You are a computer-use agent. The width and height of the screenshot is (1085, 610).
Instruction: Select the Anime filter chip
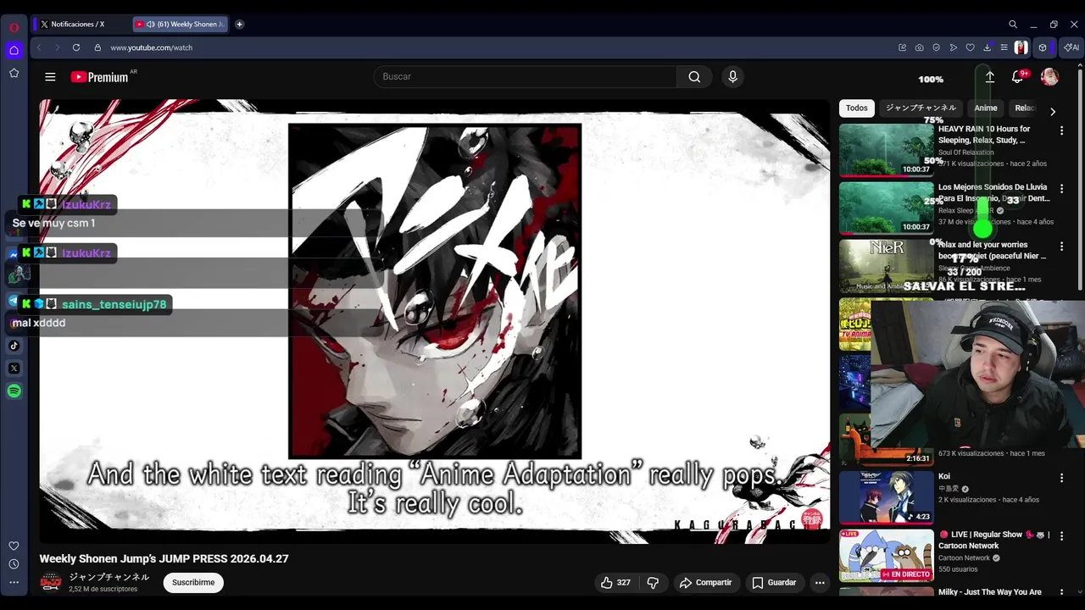pyautogui.click(x=986, y=108)
